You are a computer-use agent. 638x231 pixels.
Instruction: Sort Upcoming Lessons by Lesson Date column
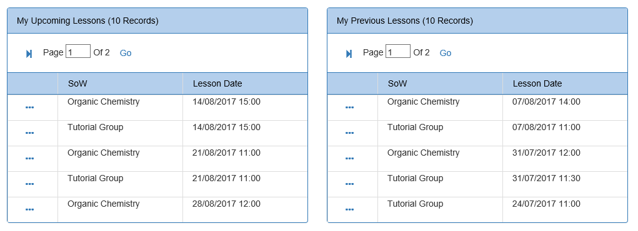pos(217,83)
